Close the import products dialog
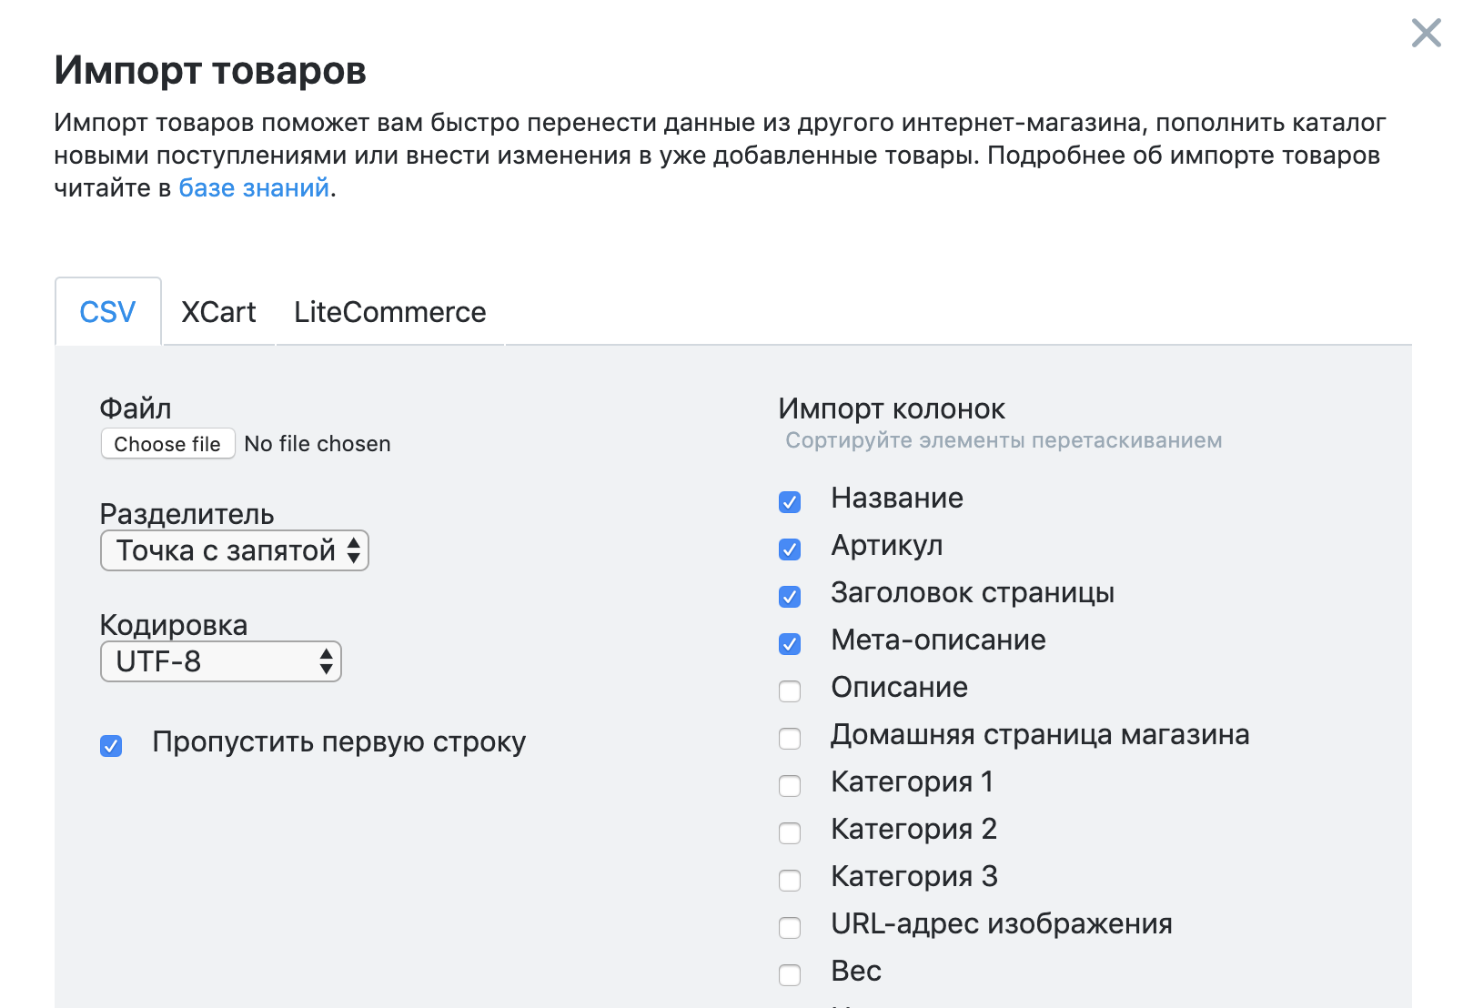This screenshot has height=1008, width=1463. tap(1426, 33)
